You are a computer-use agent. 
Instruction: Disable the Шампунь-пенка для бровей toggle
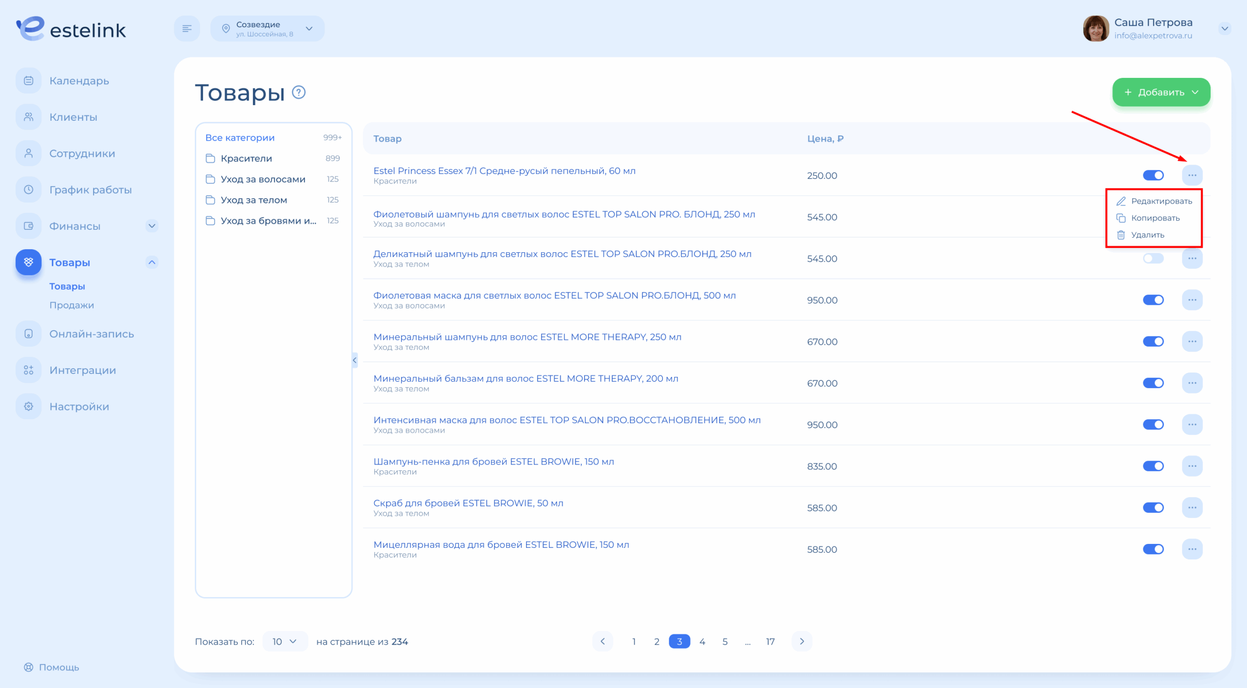tap(1153, 466)
